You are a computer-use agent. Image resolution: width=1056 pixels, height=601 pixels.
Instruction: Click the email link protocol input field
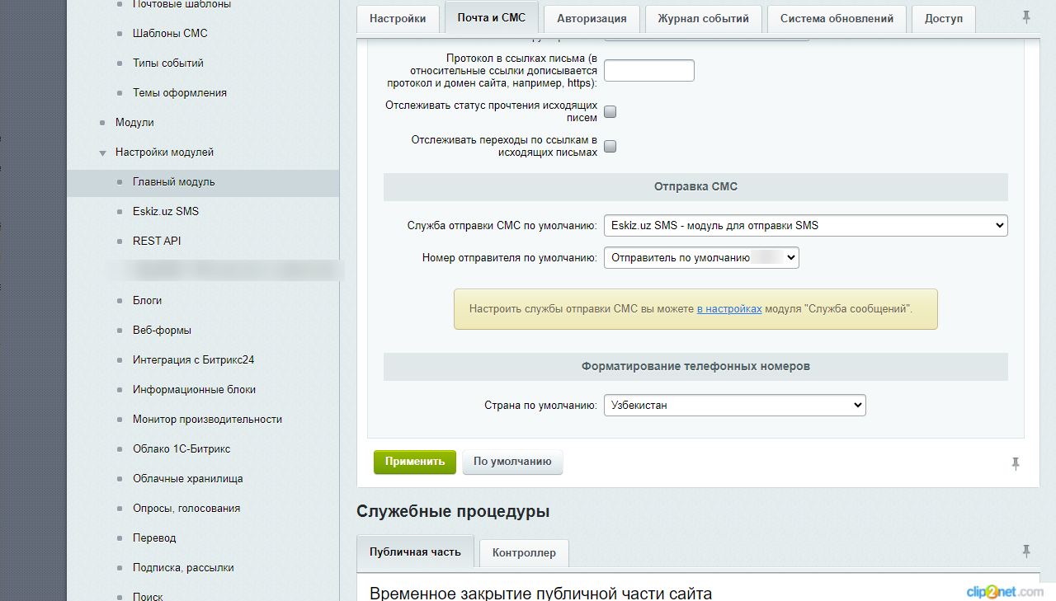pyautogui.click(x=649, y=71)
